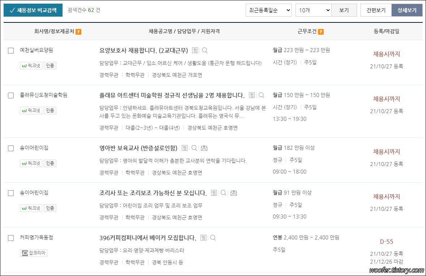Switch to 상세보기 view

click(407, 10)
